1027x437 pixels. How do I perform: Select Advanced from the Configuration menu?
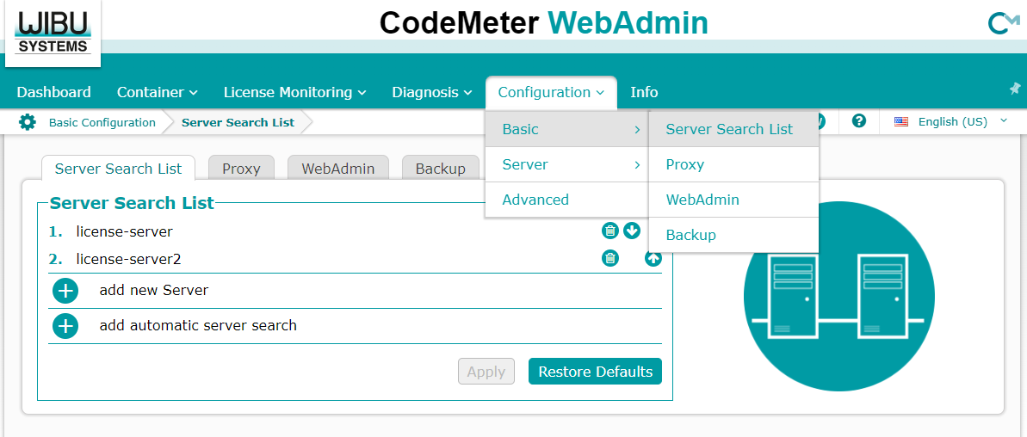(x=535, y=200)
